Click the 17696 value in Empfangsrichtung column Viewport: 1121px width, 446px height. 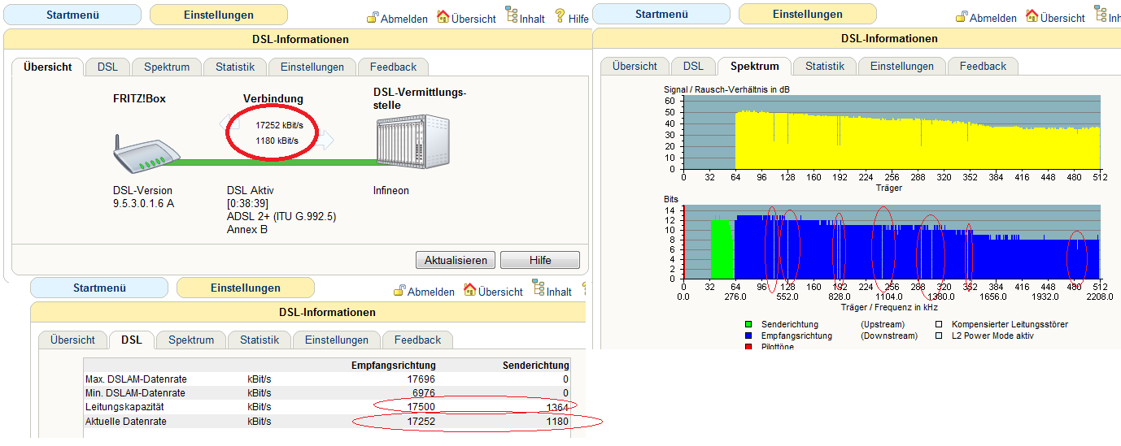[x=421, y=379]
